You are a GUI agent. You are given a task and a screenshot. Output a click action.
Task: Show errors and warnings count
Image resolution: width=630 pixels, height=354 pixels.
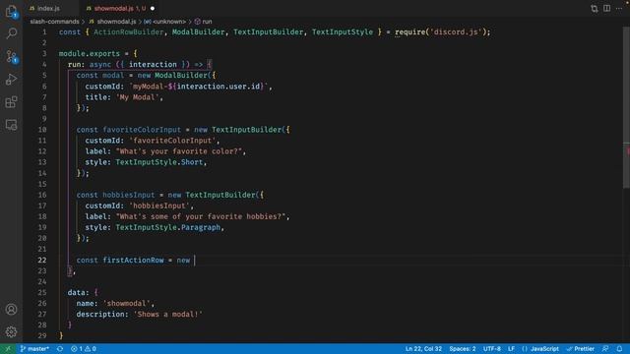point(84,349)
